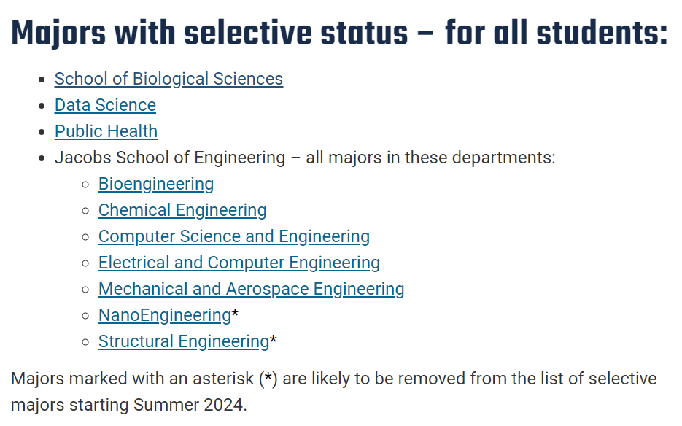Open the Chemical Engineering link

coord(182,210)
